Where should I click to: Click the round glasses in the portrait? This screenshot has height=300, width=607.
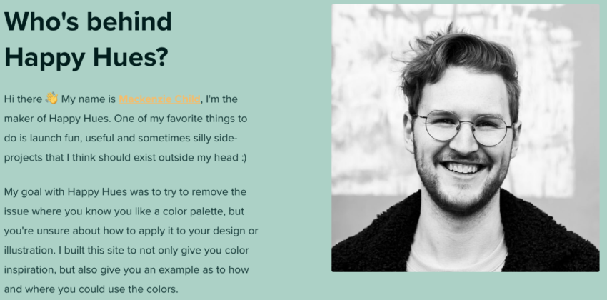pyautogui.click(x=463, y=128)
